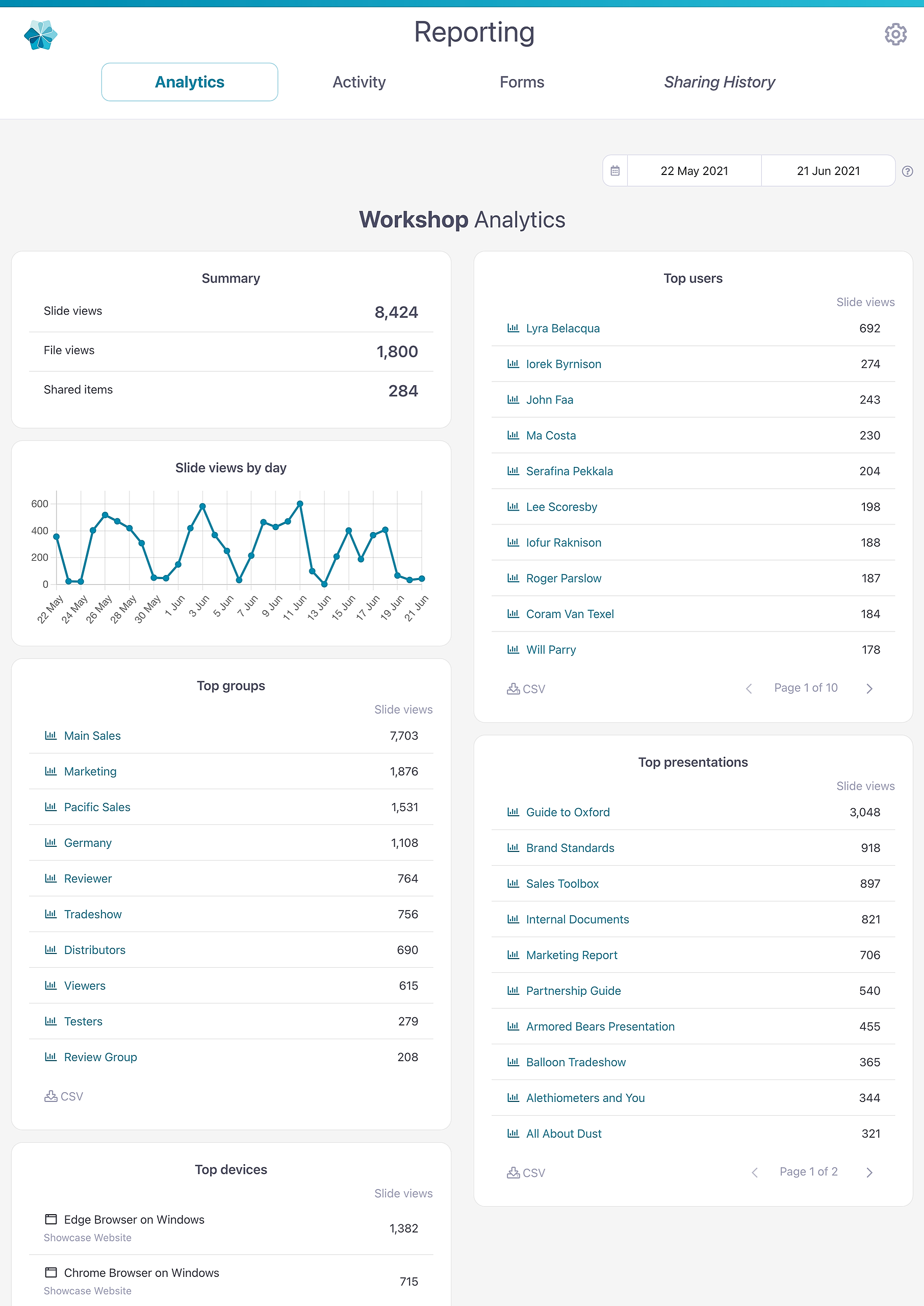Click the Showcase flower logo

click(40, 35)
